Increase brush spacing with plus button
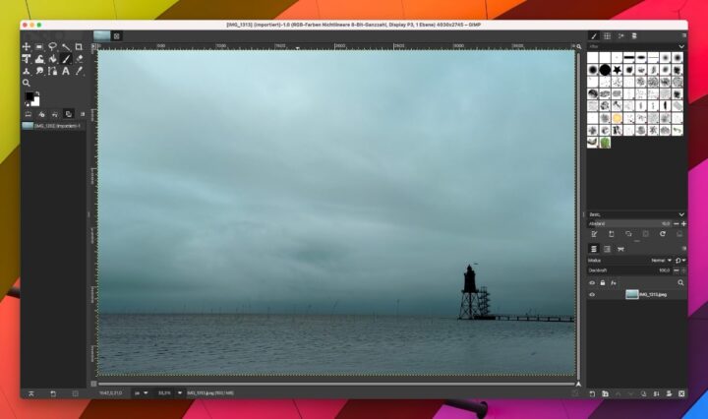 [683, 224]
